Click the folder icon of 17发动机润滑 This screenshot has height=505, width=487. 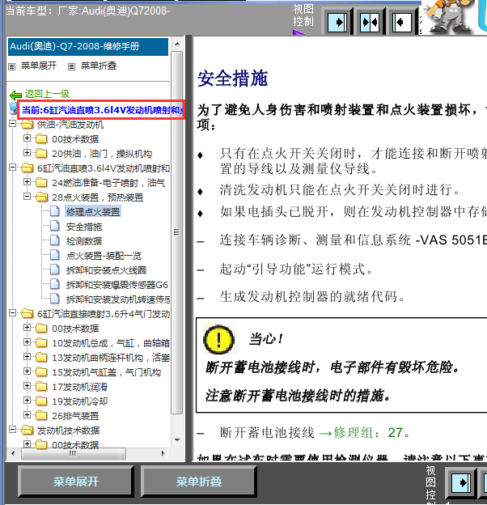41,386
